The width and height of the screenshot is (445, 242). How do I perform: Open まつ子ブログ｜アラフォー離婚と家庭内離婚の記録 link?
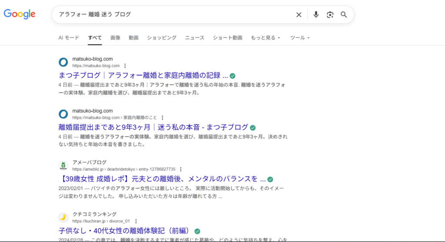[x=143, y=75]
